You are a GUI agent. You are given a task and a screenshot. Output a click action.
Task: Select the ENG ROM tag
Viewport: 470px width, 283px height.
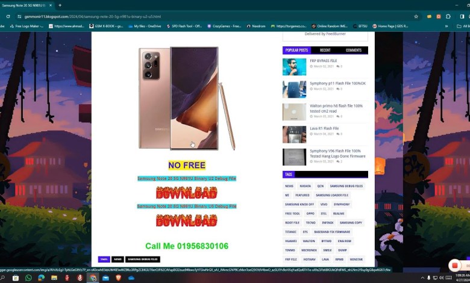(345, 241)
